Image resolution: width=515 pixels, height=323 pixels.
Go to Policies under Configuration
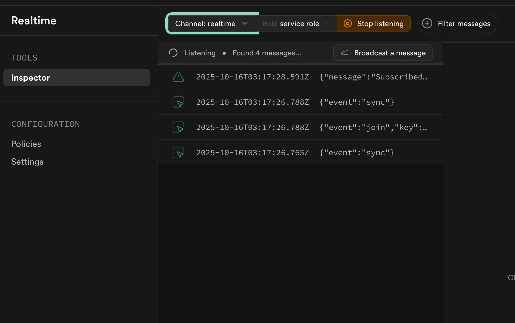26,144
